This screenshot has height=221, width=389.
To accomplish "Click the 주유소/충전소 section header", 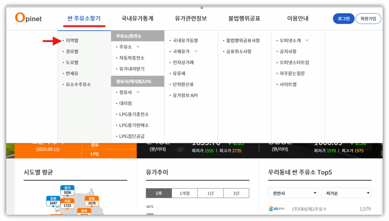I will pyautogui.click(x=138, y=36).
